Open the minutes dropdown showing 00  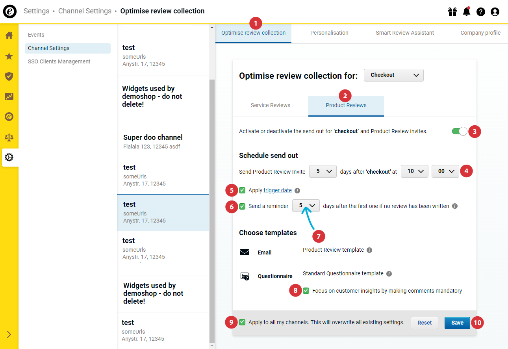(x=445, y=171)
